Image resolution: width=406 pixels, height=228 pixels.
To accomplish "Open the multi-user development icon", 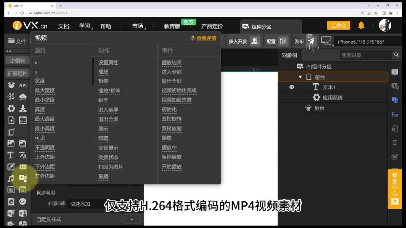I will point(255,41).
